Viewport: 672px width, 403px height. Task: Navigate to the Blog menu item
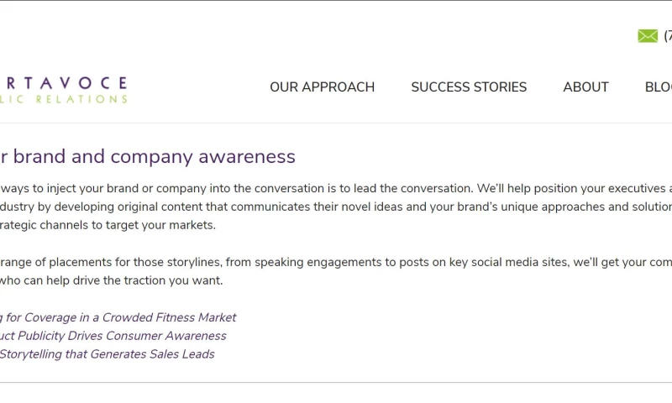coord(658,87)
